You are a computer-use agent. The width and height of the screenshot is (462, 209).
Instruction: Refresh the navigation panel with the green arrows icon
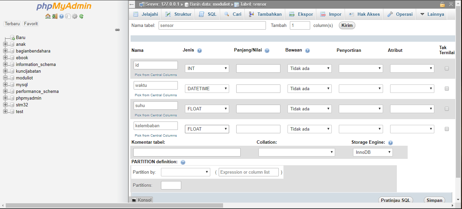[x=81, y=16]
